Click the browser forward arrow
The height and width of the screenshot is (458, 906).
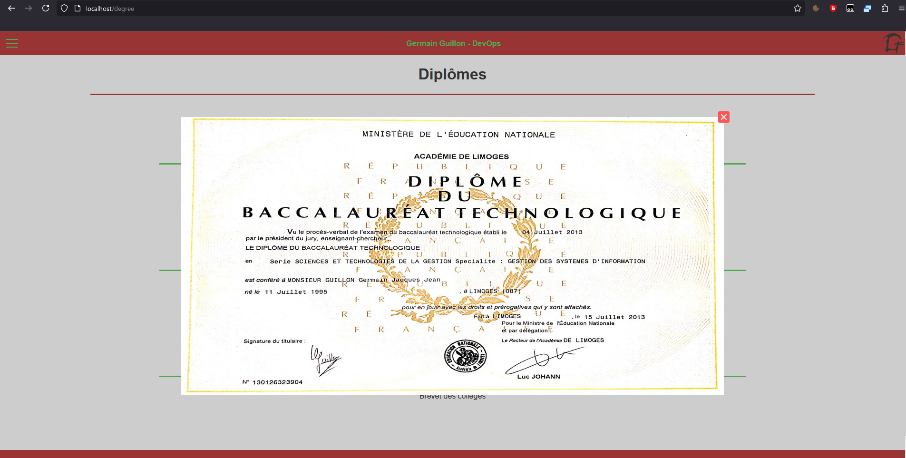point(29,8)
